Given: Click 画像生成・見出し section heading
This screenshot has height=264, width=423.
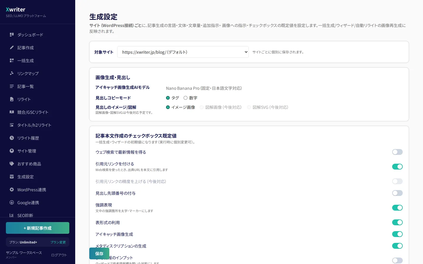Looking at the screenshot, I should pyautogui.click(x=113, y=77).
